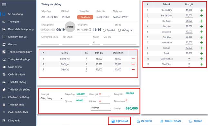Image resolution: width=208 pixels, height=126 pixels.
Task: Add Bia Sài Gòn with plus icon
Action: click(202, 16)
